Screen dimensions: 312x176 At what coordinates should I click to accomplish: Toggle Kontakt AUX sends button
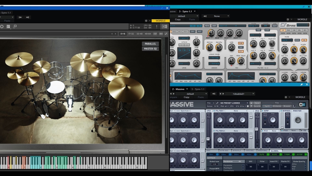[x=161, y=34]
